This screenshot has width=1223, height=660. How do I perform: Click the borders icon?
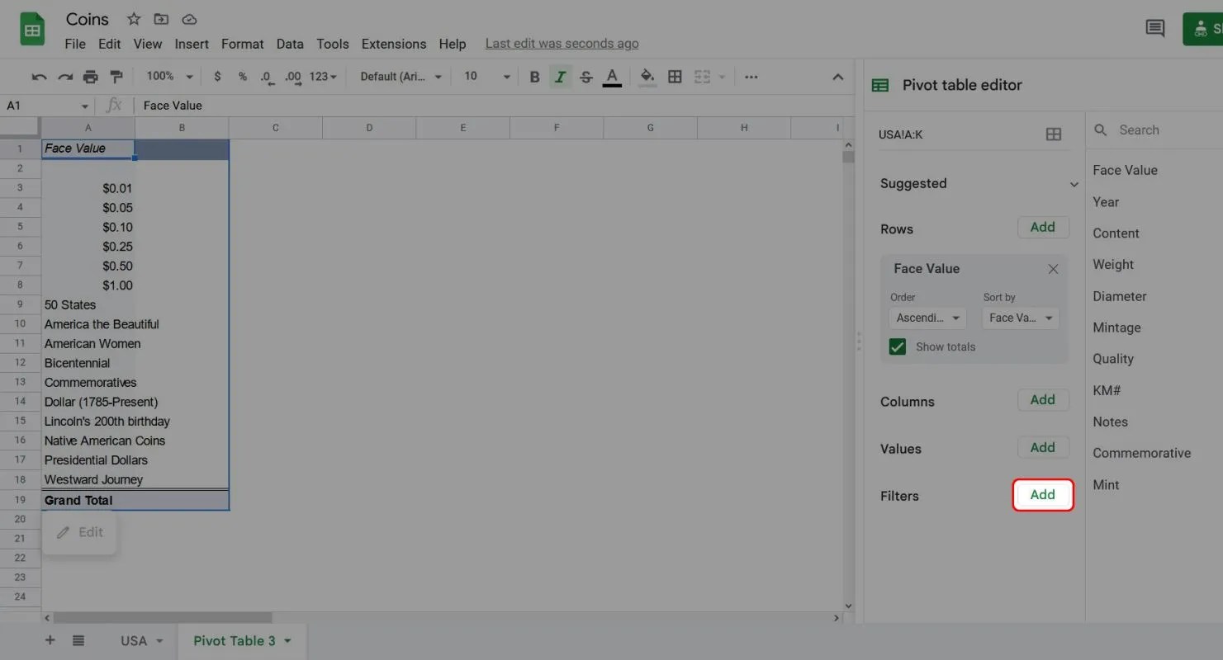(x=675, y=76)
